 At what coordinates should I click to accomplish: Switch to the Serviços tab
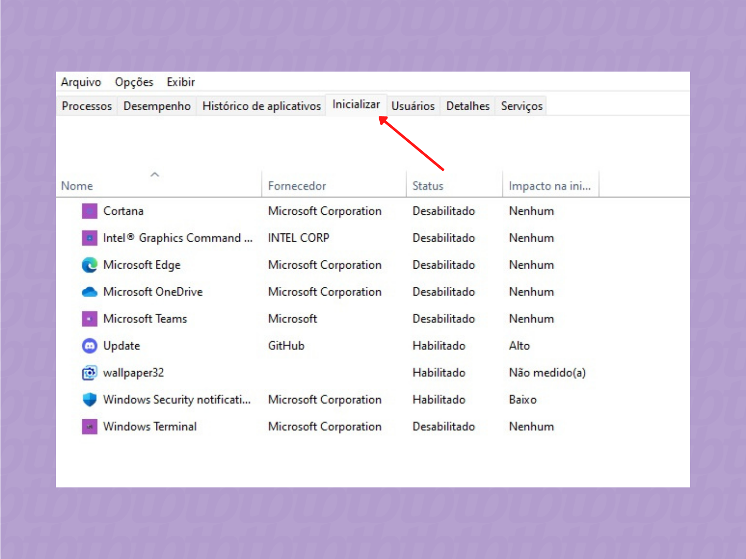pyautogui.click(x=521, y=106)
